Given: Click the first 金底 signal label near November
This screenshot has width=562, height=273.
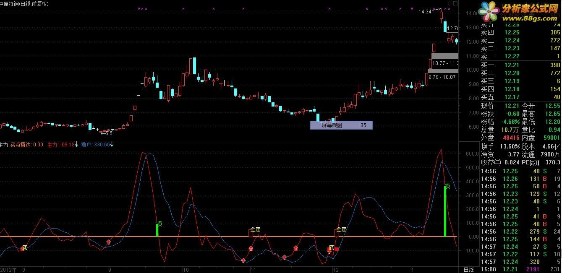Looking at the screenshot, I should 255,230.
